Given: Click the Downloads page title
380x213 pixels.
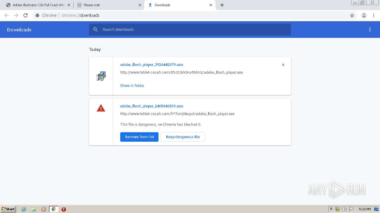Looking at the screenshot, I should [19, 30].
